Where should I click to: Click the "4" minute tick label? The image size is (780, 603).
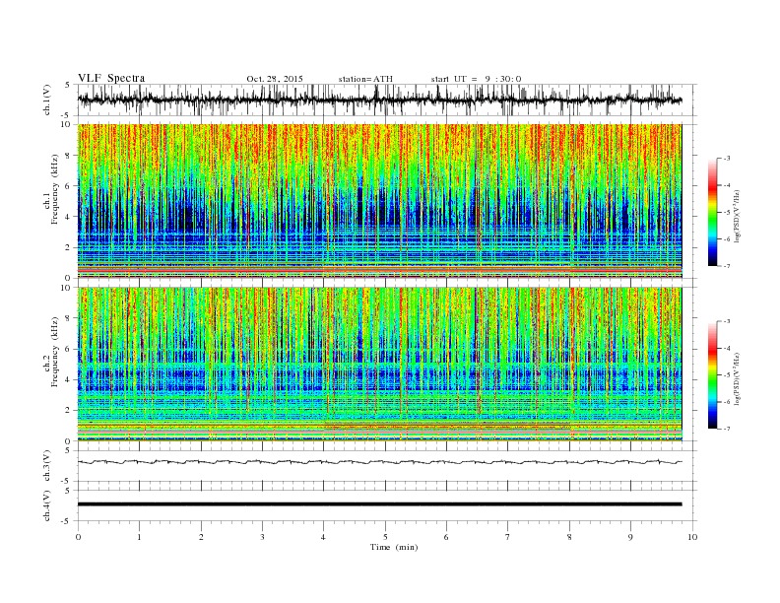pos(324,537)
